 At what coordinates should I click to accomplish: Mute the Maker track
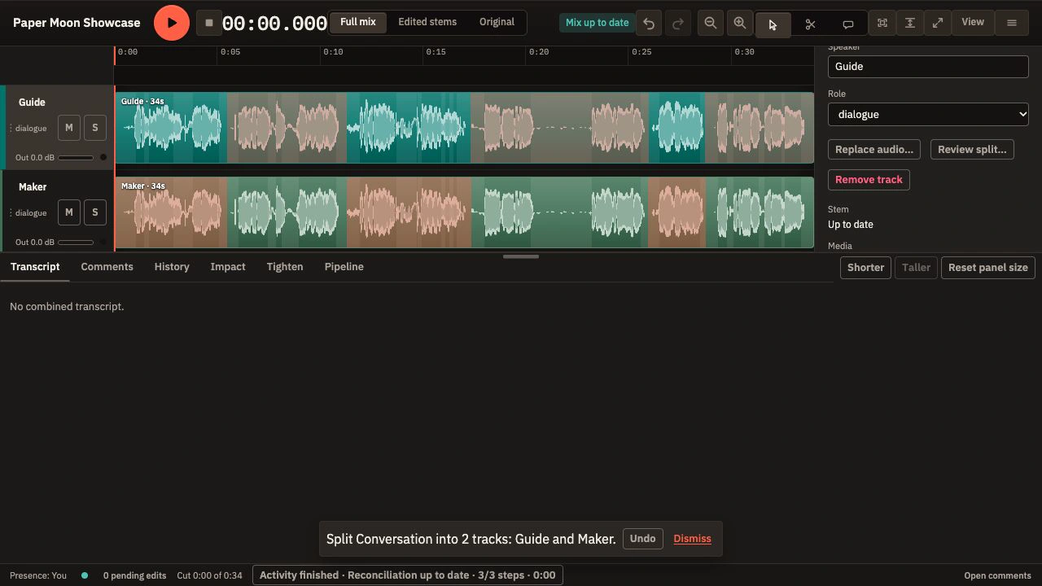point(69,212)
